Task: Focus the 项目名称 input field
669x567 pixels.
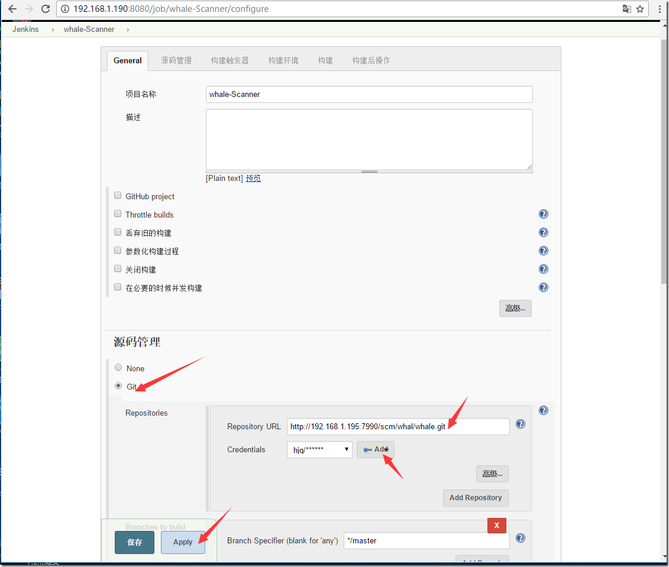Action: pos(369,94)
